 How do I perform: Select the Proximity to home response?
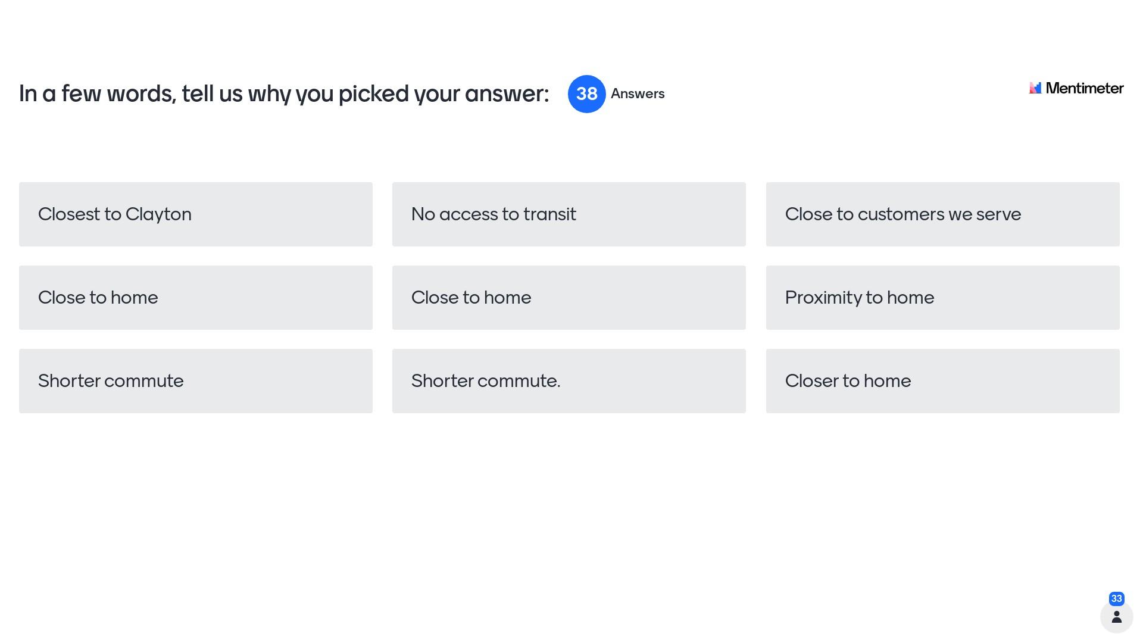tap(942, 298)
